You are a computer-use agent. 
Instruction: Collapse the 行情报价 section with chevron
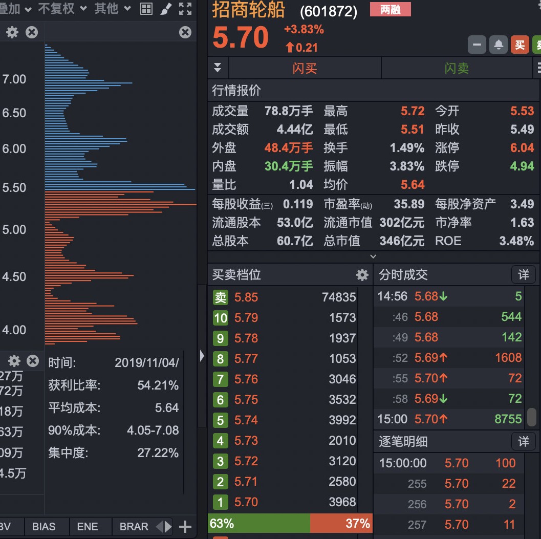click(373, 256)
